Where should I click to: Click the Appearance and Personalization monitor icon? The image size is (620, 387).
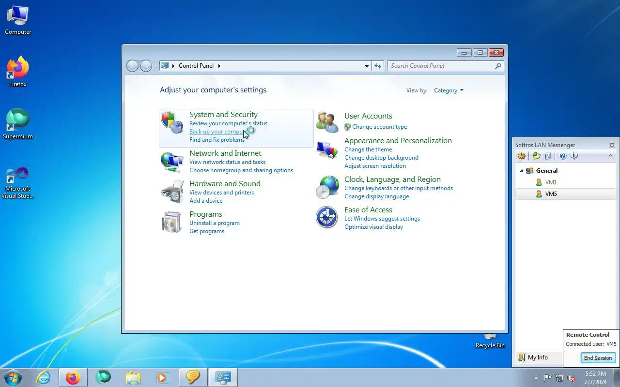click(327, 150)
